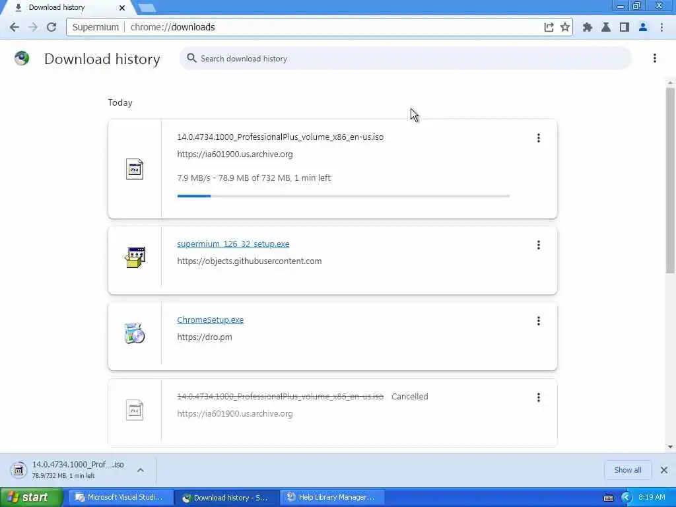Click the scrollbar up arrow
The height and width of the screenshot is (507, 676).
click(x=670, y=83)
